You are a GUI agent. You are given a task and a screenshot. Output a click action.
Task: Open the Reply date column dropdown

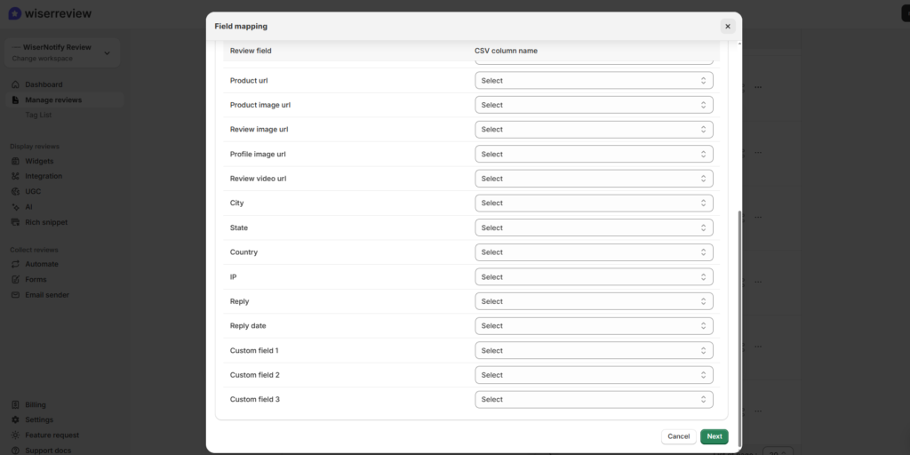(594, 326)
